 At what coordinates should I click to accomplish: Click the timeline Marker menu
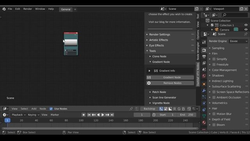point(55,115)
